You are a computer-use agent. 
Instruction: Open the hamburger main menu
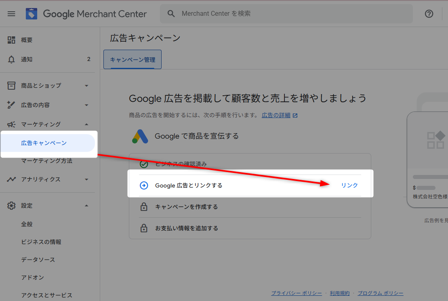[11, 14]
